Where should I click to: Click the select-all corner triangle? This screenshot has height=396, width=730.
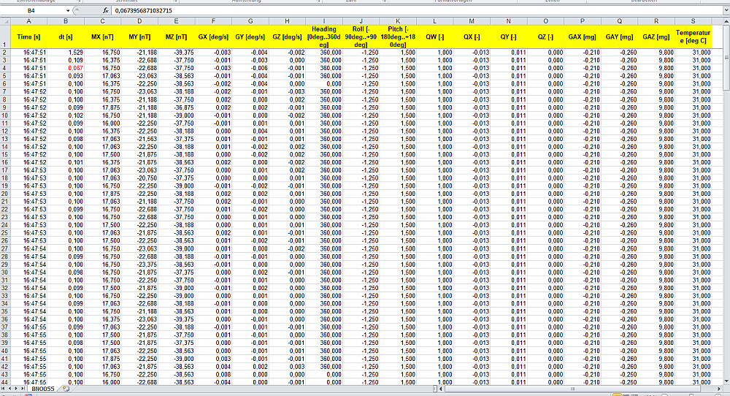tap(5, 20)
